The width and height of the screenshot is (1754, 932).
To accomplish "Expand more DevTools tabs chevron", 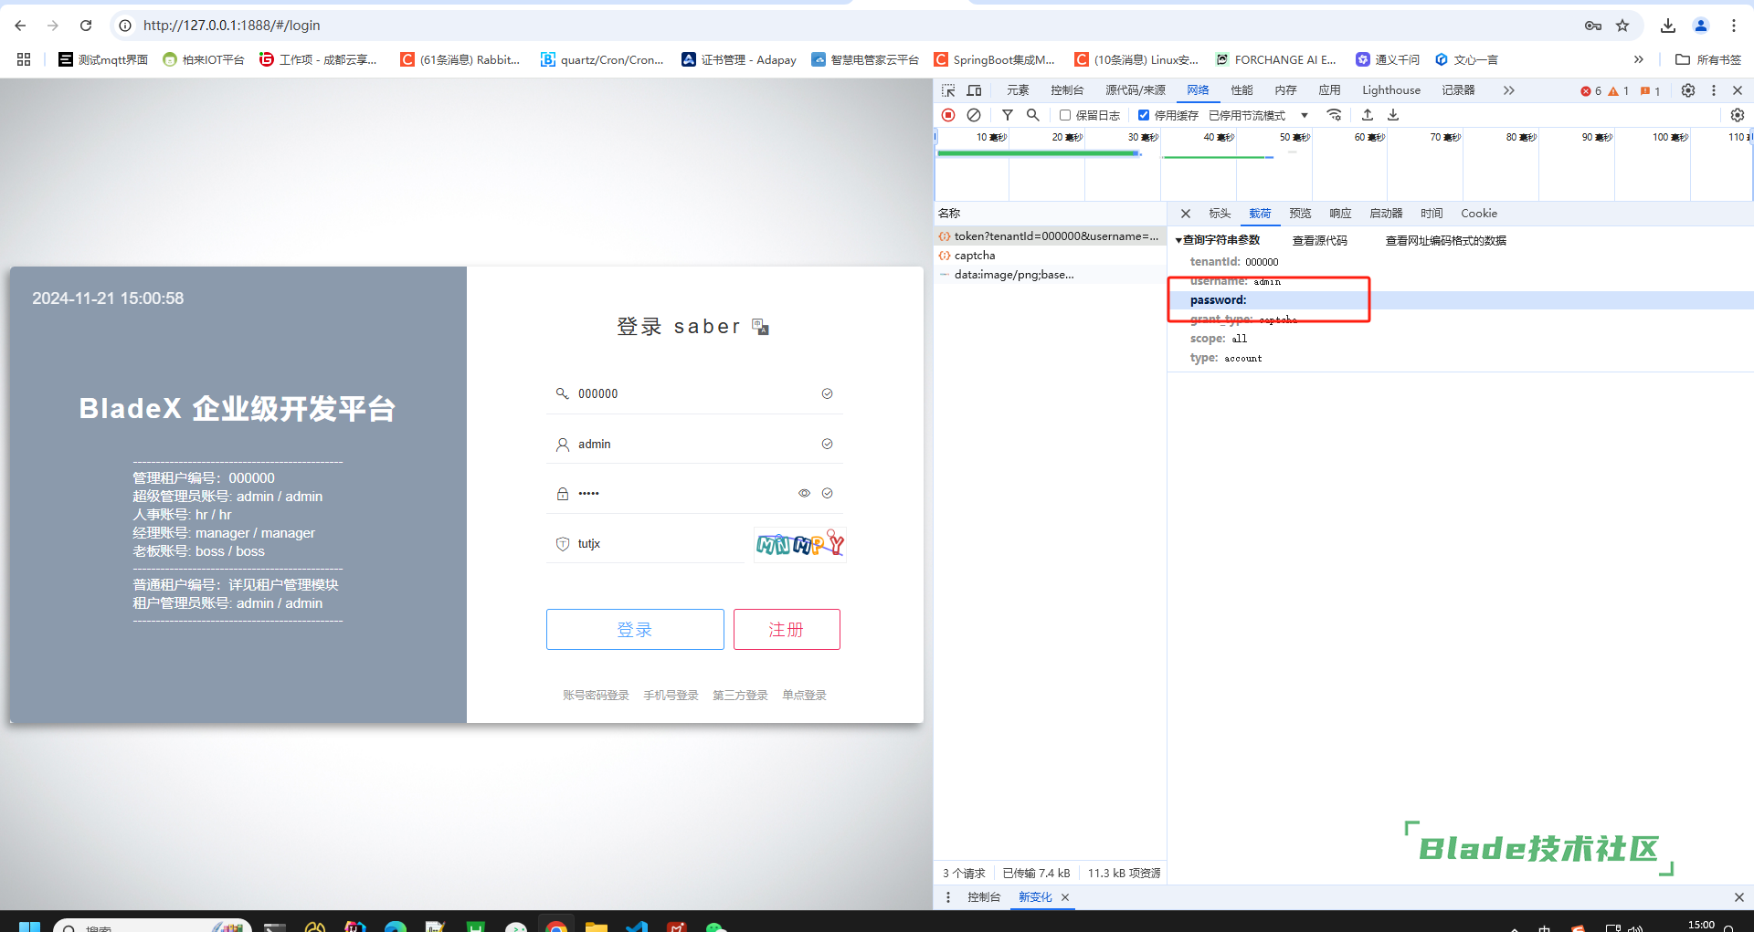I will coord(1508,90).
